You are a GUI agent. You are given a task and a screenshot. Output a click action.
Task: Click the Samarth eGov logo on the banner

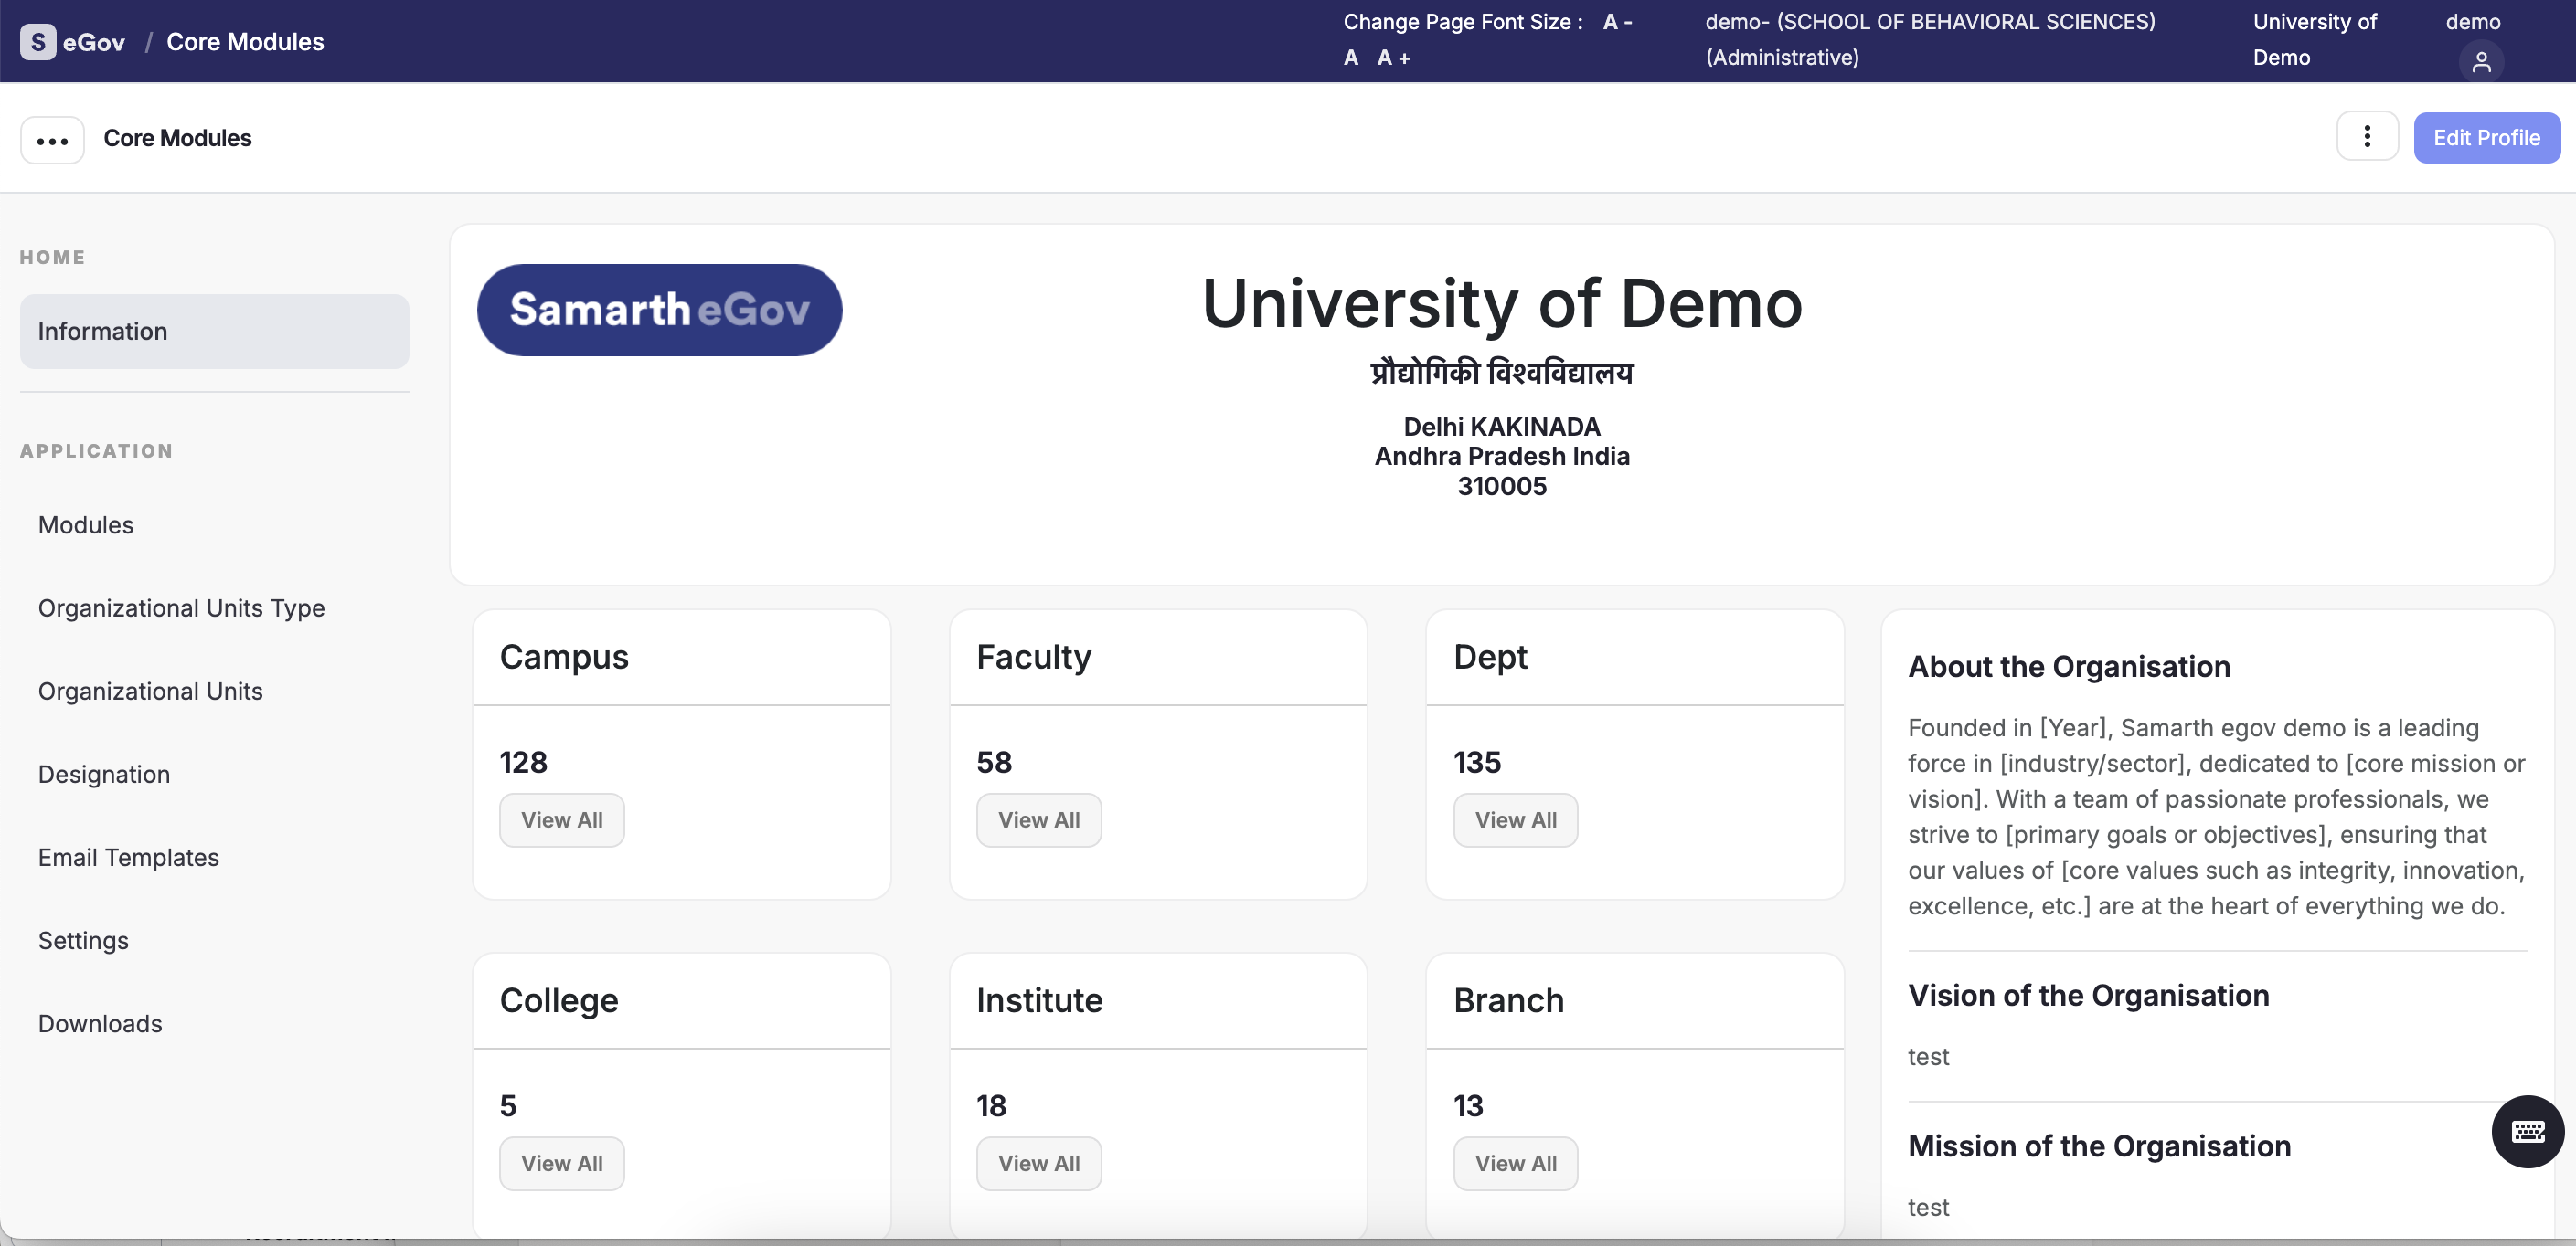pos(659,310)
